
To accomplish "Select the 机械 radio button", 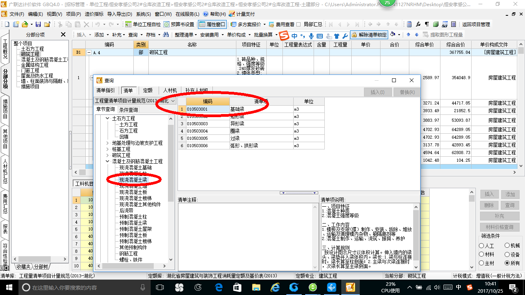I will [507, 246].
